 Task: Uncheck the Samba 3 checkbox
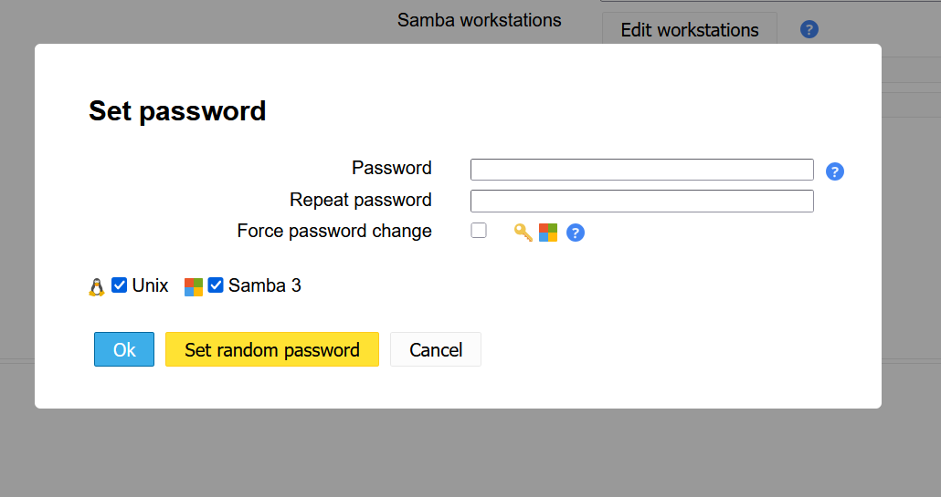[216, 285]
